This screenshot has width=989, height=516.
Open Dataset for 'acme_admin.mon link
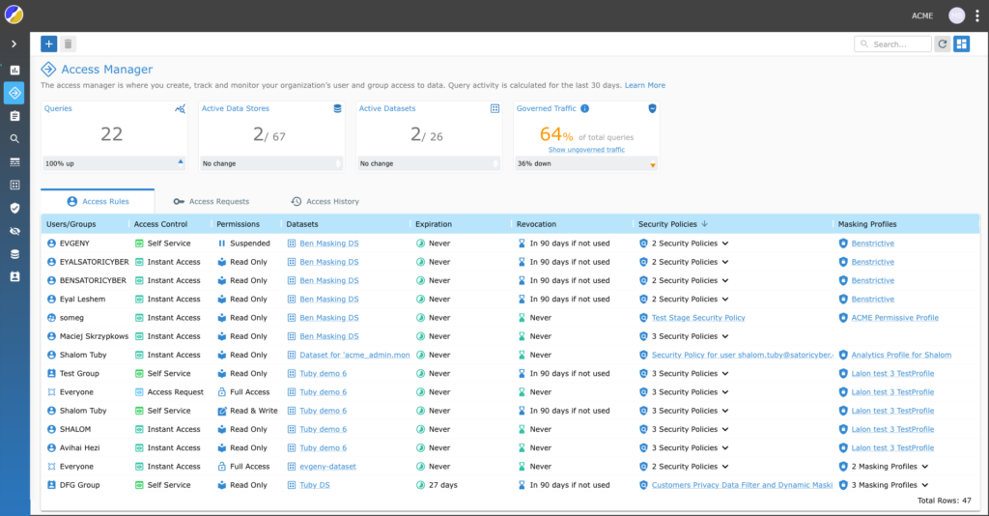click(354, 356)
